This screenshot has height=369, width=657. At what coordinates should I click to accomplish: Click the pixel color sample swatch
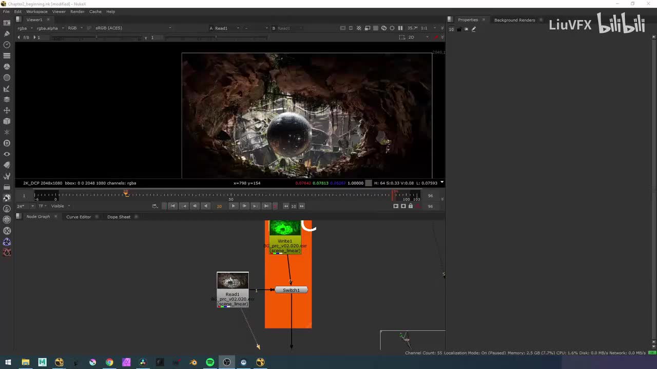369,183
